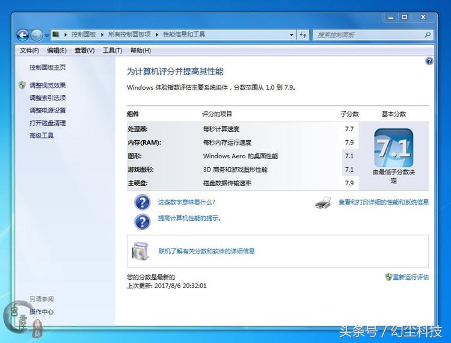
Task: Open 高级工具 link
Action: [41, 135]
